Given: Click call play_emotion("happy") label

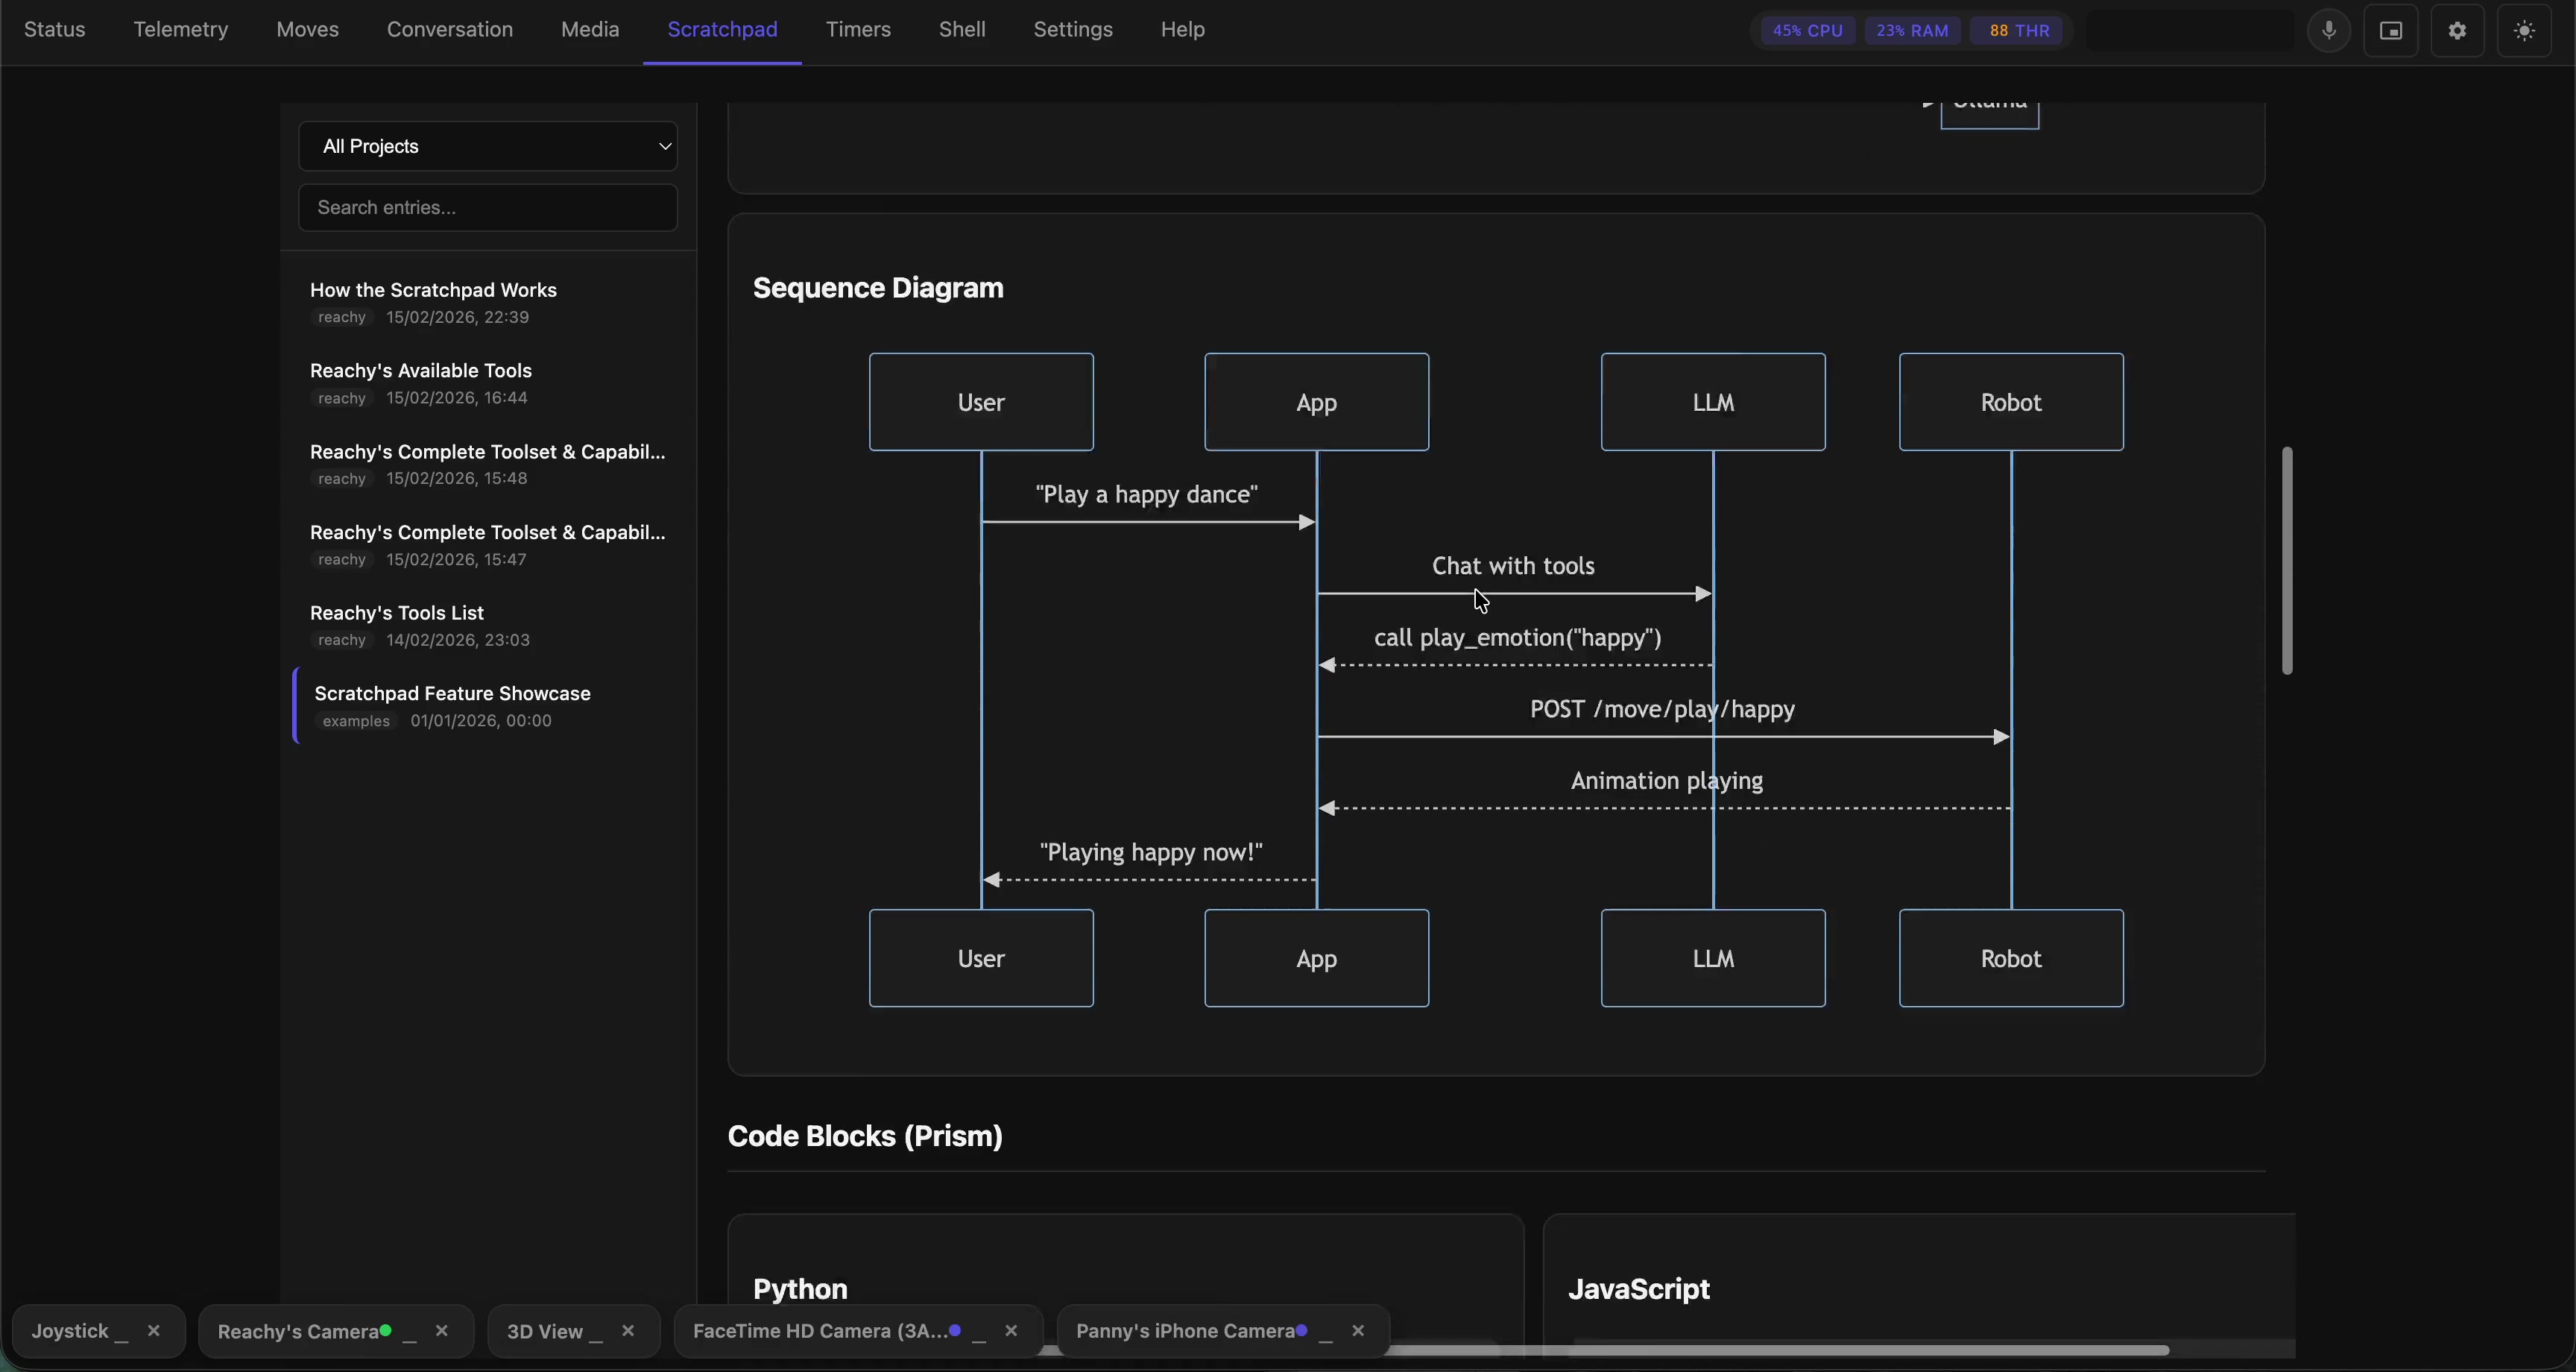Looking at the screenshot, I should click(x=1517, y=638).
